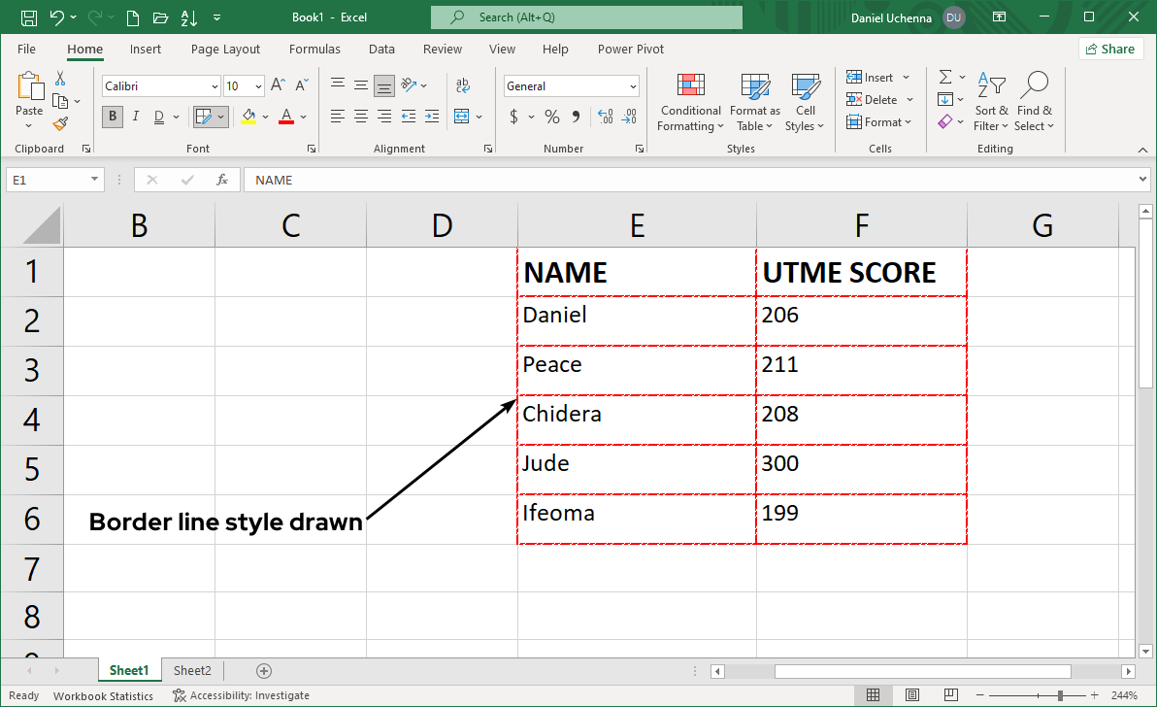This screenshot has width=1157, height=707.
Task: Click the yellow Fill Color swatch
Action: (x=248, y=117)
